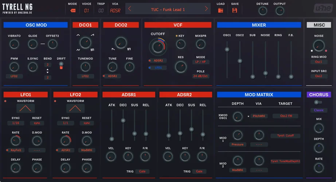
Task: Open the POLE 24 dB/Oct dropdown
Action: click(200, 76)
